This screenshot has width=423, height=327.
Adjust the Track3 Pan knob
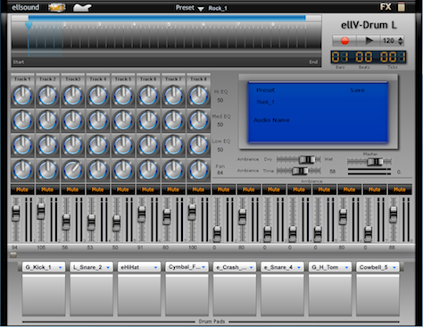tap(72, 170)
